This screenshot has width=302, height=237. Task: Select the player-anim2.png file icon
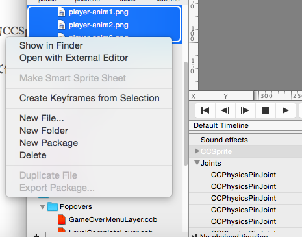point(62,25)
